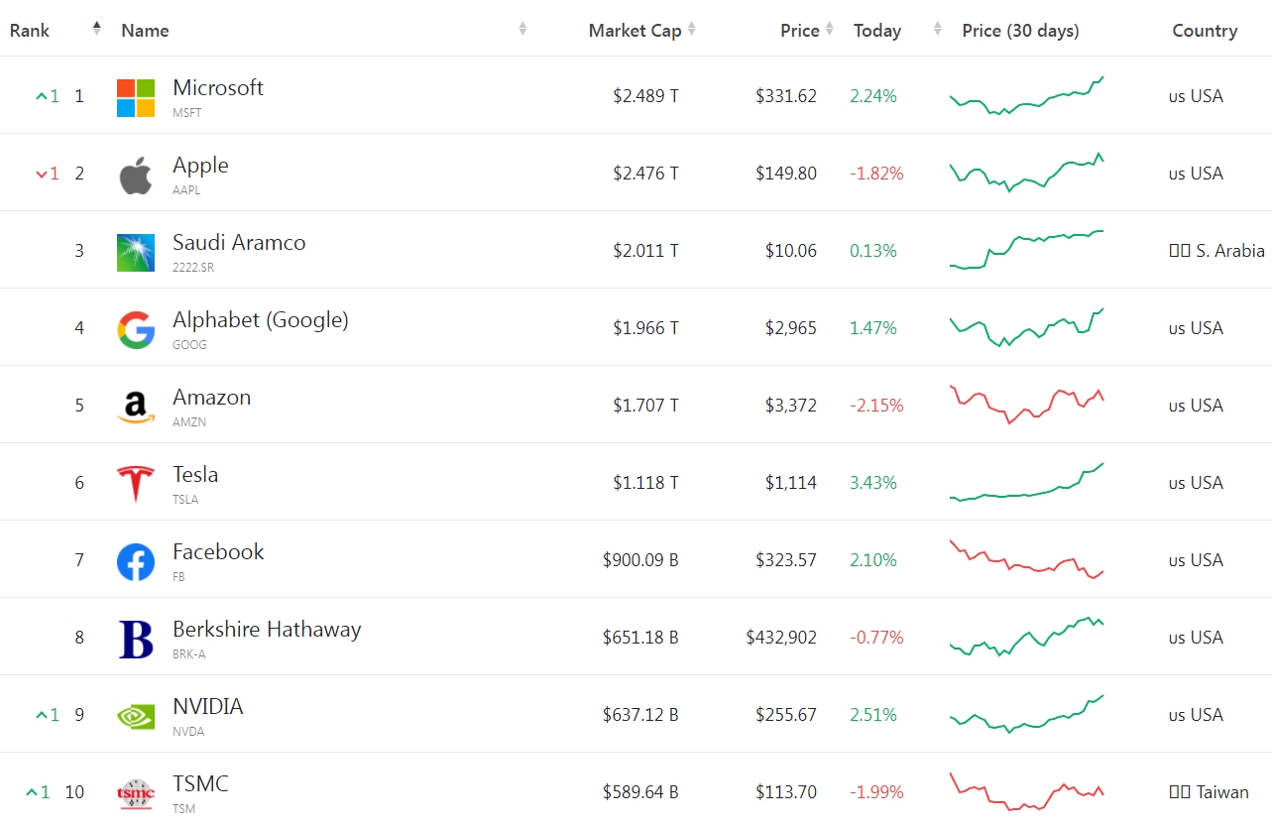Sort by Market Cap column arrows

[x=692, y=30]
